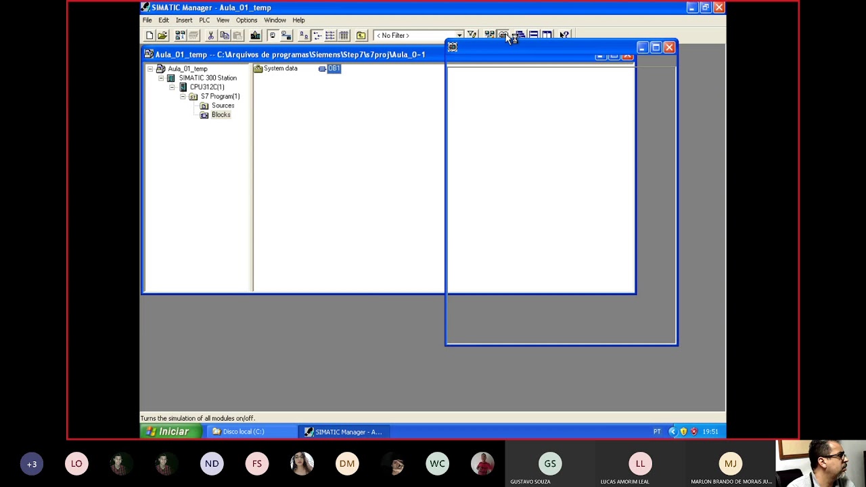Click the filter dropdown arrow
This screenshot has width=866, height=487.
point(459,35)
